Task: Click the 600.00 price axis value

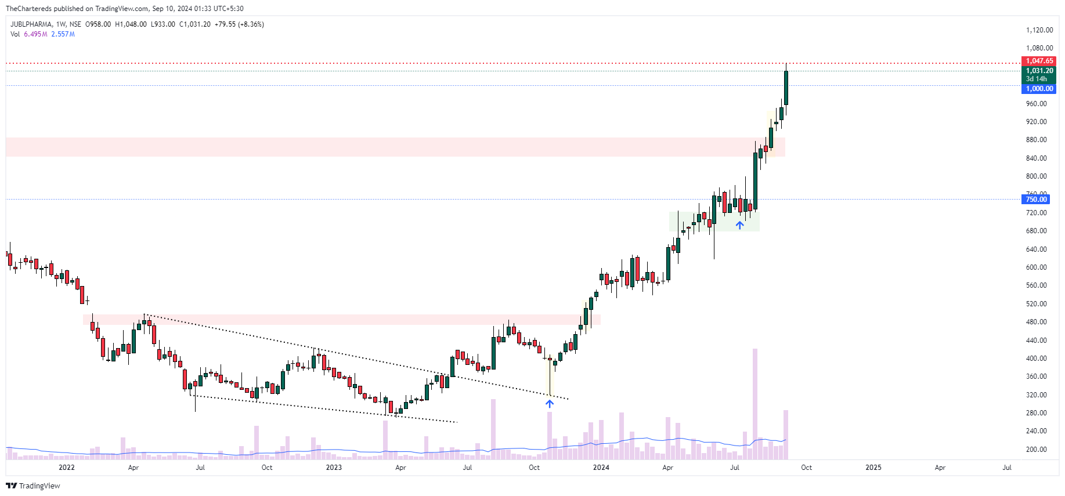Action: pos(1037,267)
